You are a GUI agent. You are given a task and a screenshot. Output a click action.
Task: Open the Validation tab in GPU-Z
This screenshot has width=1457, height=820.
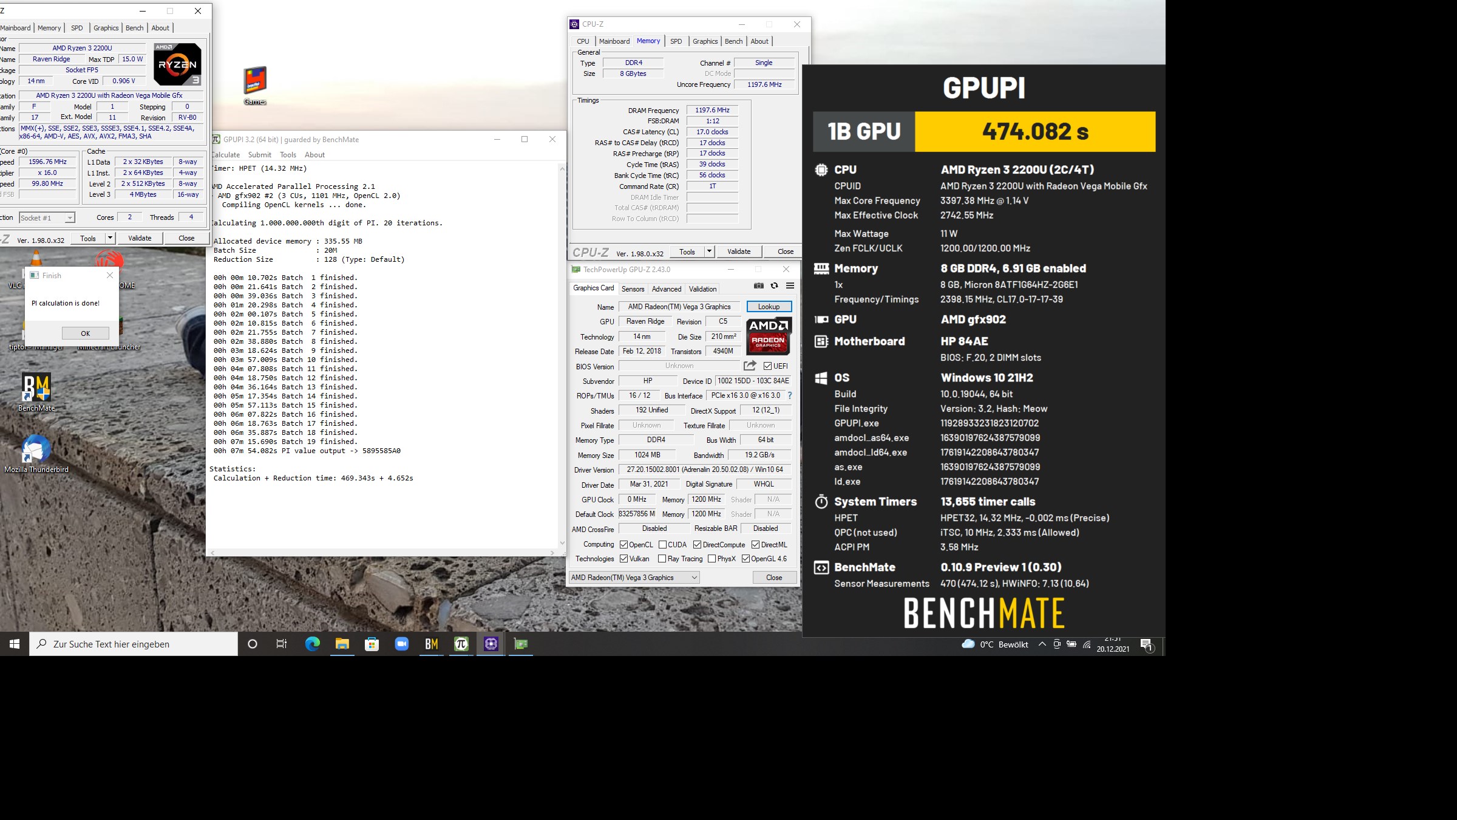pos(702,289)
